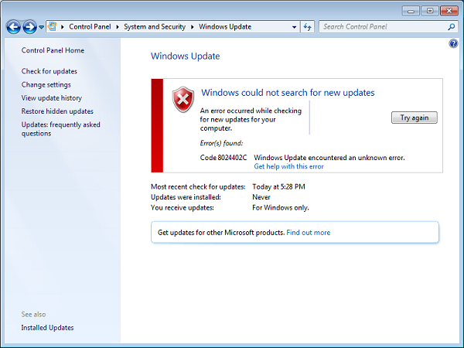Open Installed Updates link
Image resolution: width=464 pixels, height=348 pixels.
(x=47, y=328)
